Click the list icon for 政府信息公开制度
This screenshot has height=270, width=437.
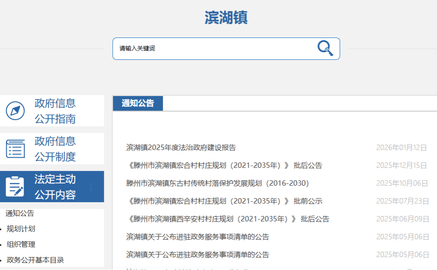(15, 149)
